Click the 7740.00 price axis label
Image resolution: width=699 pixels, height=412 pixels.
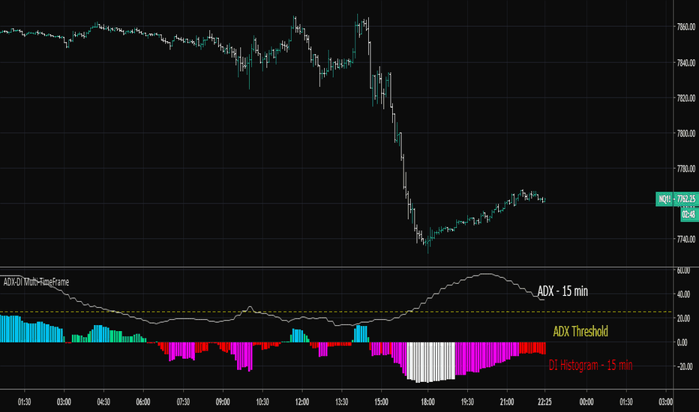click(x=686, y=239)
